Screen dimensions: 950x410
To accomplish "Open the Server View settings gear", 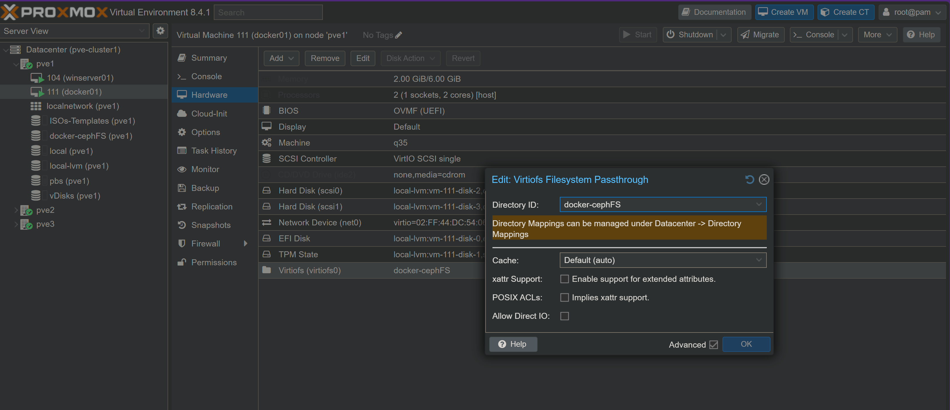I will pyautogui.click(x=160, y=31).
